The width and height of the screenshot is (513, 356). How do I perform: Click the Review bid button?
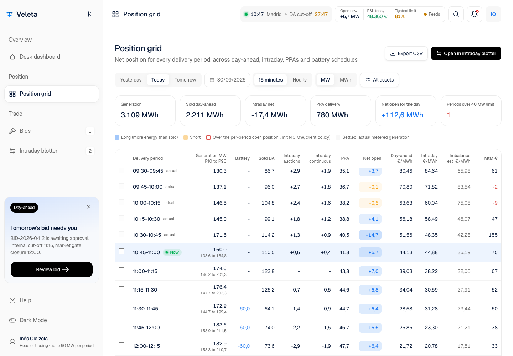(52, 269)
